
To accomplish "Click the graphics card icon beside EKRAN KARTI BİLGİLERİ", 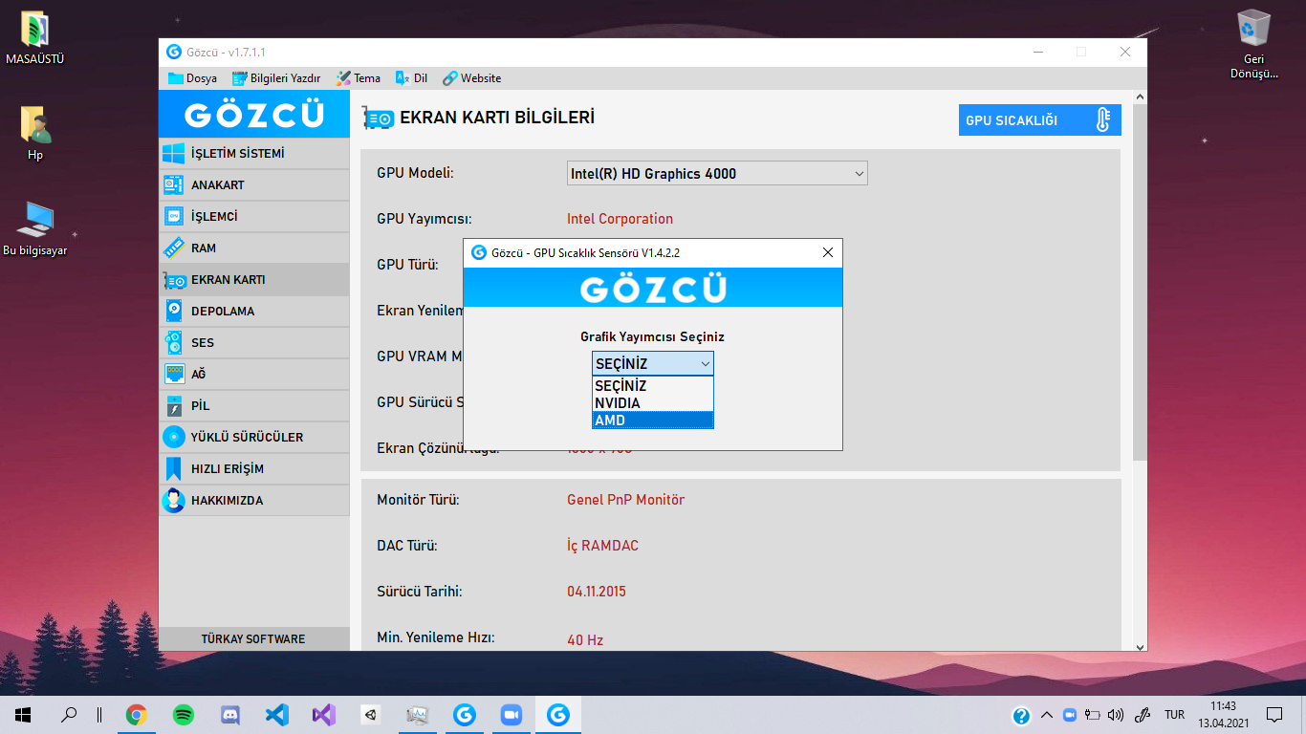I will (x=379, y=119).
